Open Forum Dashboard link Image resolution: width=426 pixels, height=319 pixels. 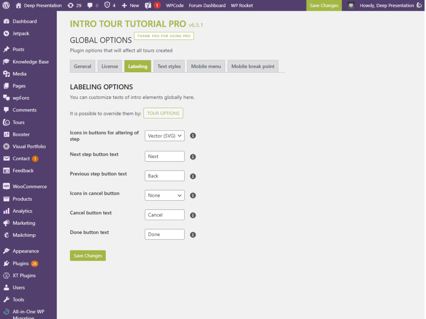coord(207,5)
